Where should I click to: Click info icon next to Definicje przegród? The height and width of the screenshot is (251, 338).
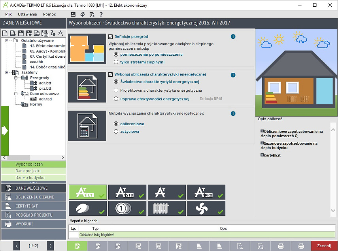pos(233,36)
